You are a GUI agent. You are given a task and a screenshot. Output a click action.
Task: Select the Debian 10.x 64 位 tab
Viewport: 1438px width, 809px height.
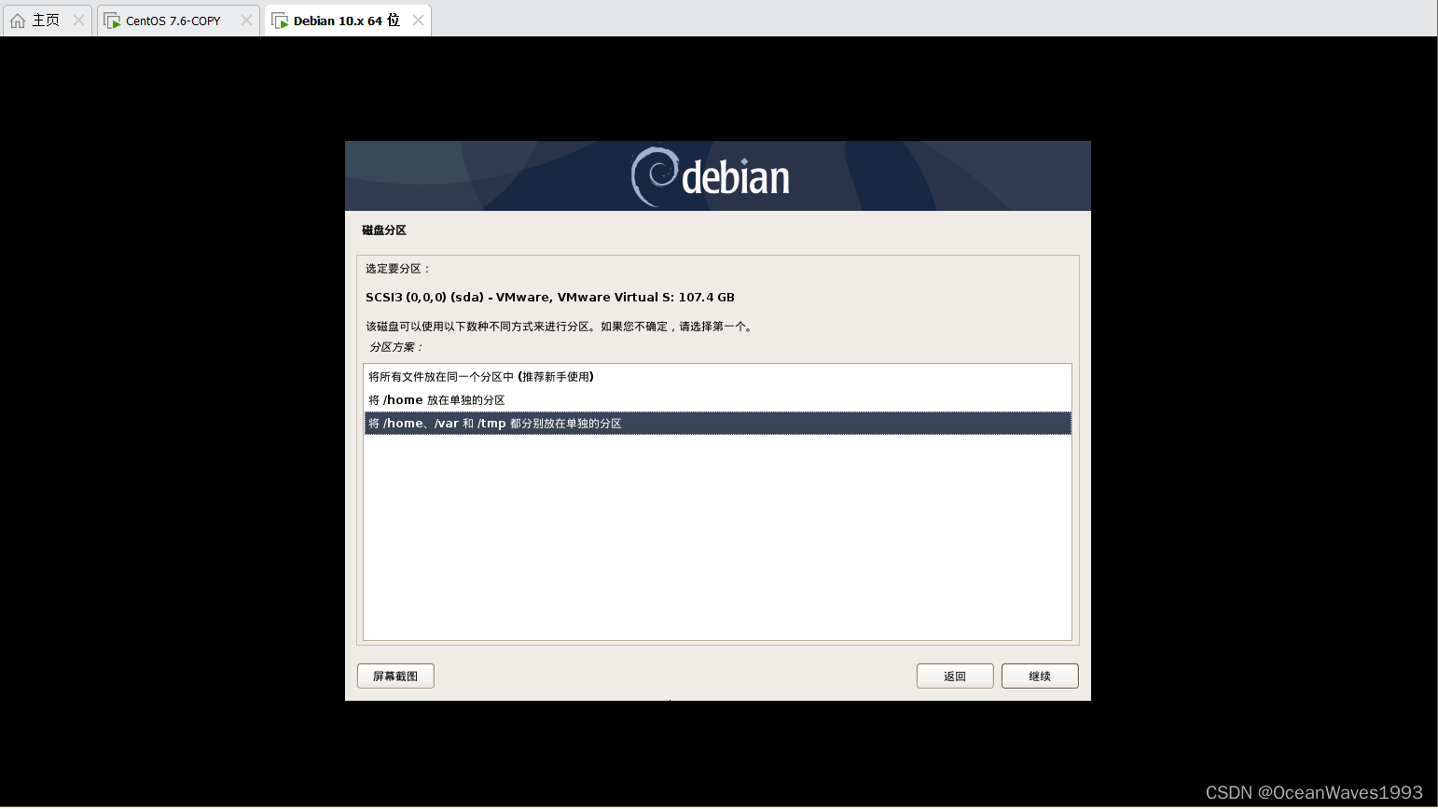click(x=346, y=21)
